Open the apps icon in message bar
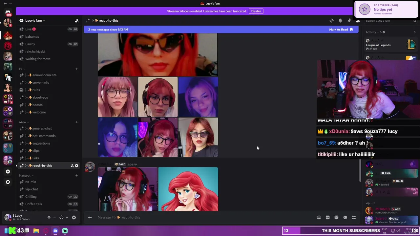Viewport: 420px width, 236px height. click(x=354, y=217)
